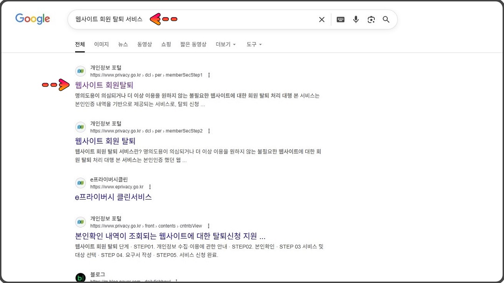Open the e프라이버시 클린서비스 result link
Viewport: 504px width, 283px height.
(113, 197)
